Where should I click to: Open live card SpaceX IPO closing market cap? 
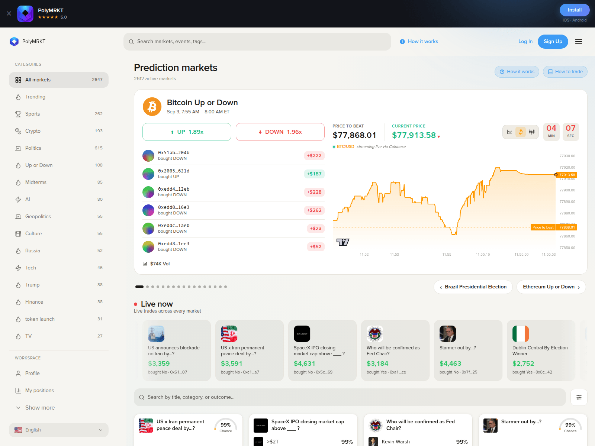[322, 350]
